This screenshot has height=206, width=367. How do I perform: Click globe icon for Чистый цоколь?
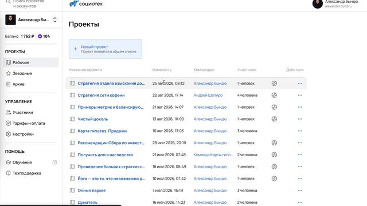pyautogui.click(x=274, y=119)
